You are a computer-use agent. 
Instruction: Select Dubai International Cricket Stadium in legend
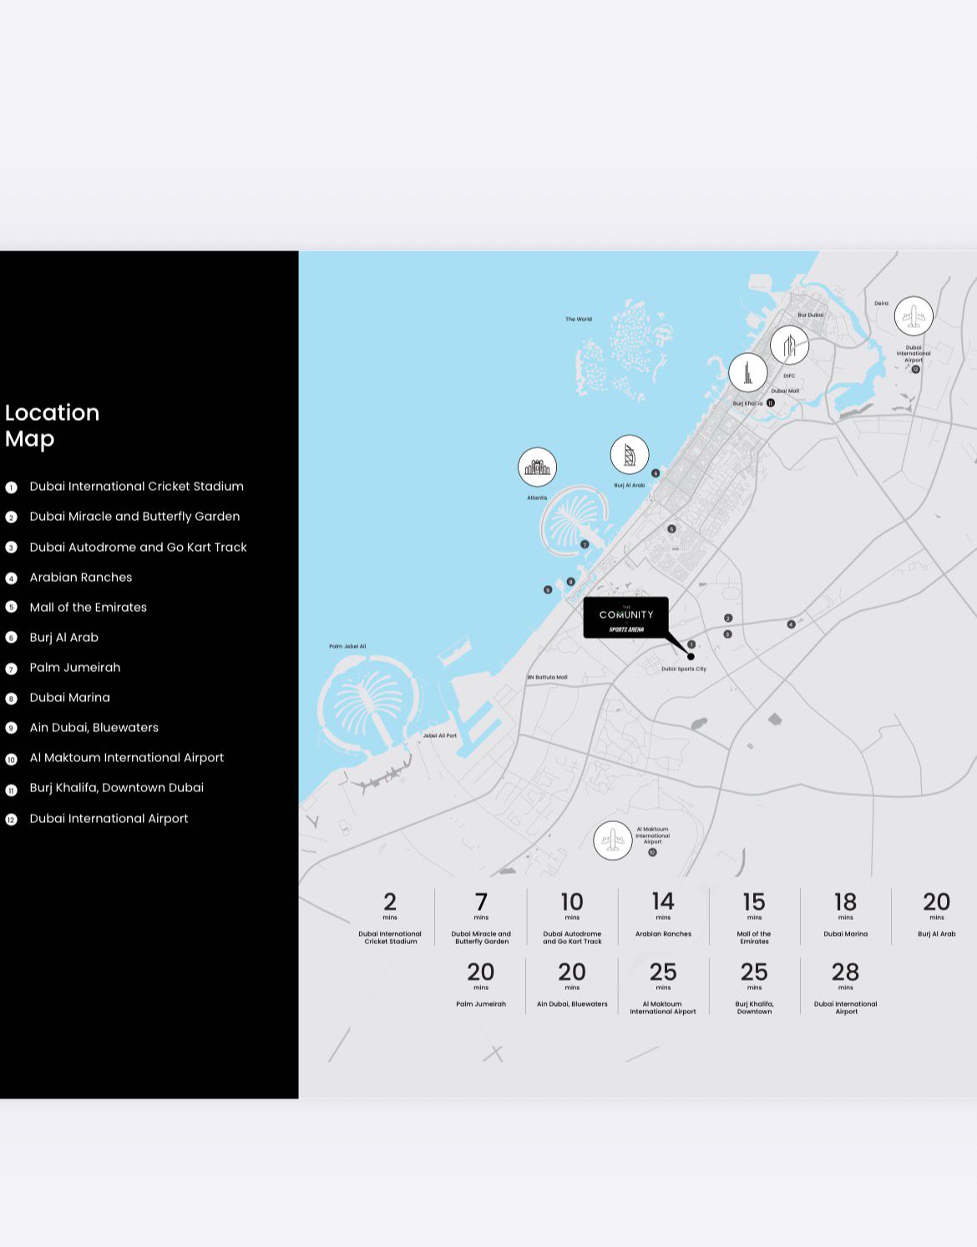[136, 487]
